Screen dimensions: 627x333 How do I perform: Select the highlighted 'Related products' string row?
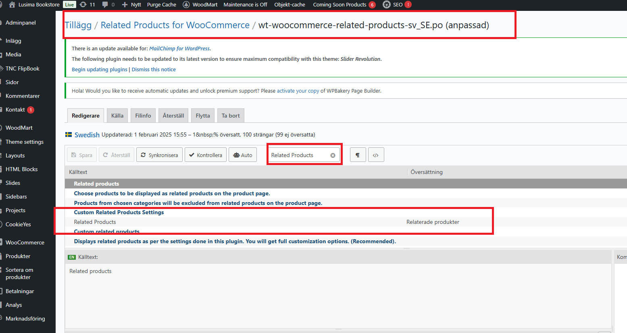point(346,184)
